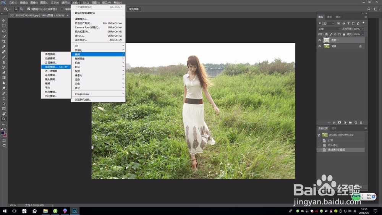Viewport: 382px width, 215px height.
Task: Delete layer with trash icon
Action: (x=361, y=123)
